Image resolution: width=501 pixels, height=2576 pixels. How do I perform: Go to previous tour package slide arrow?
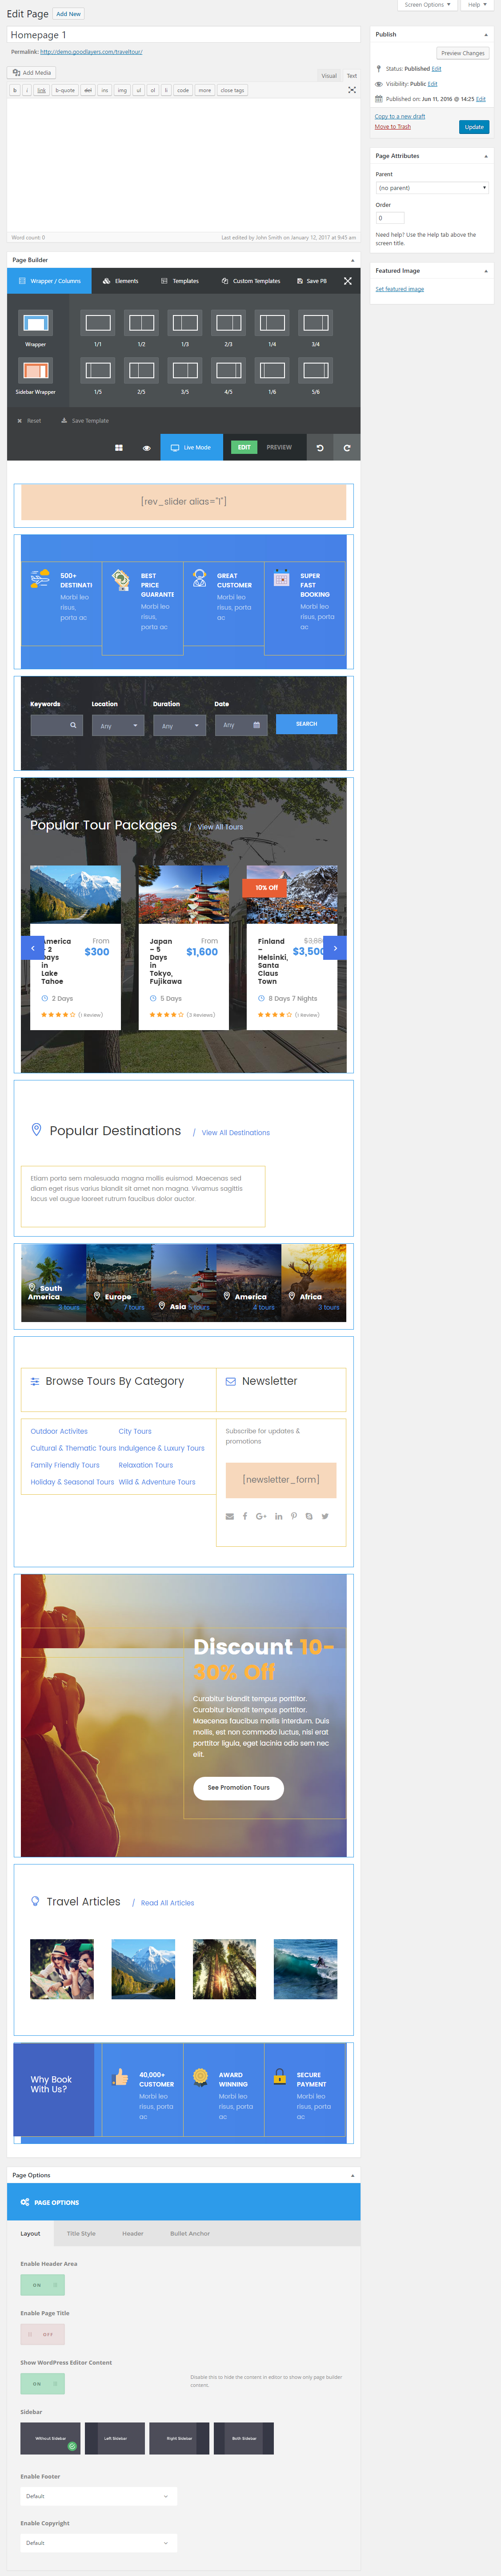tap(32, 948)
